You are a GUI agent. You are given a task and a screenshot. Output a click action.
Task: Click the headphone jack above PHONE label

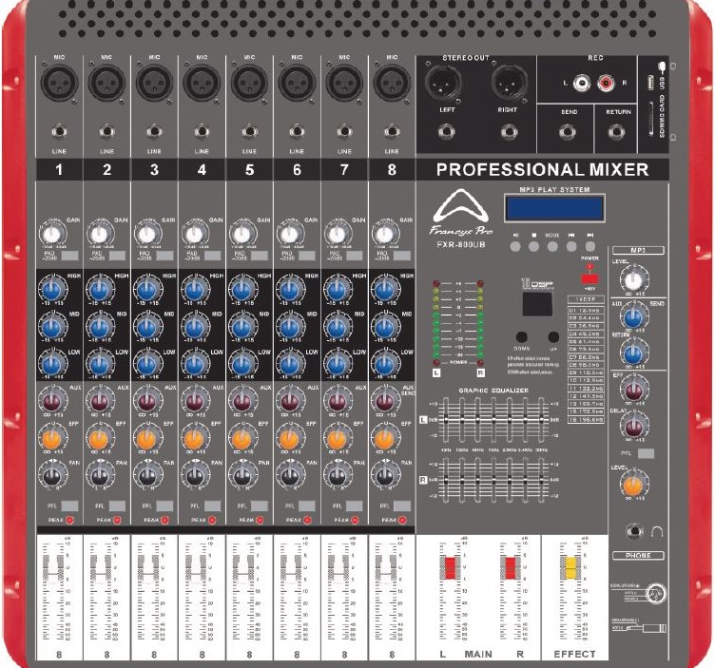point(634,531)
